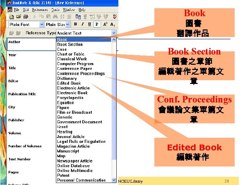Click the Copy icon in toolbar
Viewport: 247px width, 185px height.
click(42, 16)
